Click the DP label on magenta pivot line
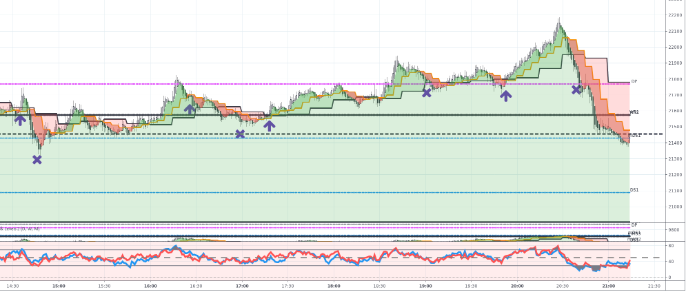This screenshot has width=686, height=292. (634, 82)
